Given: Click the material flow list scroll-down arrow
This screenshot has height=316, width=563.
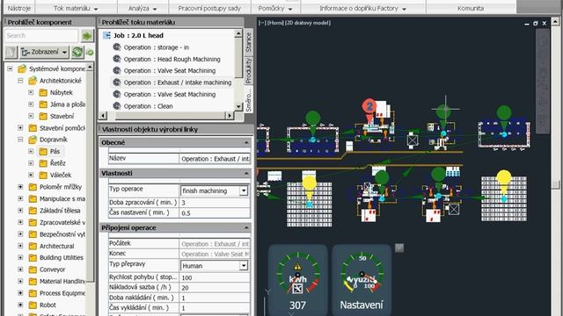Looking at the screenshot, I should pyautogui.click(x=238, y=107).
